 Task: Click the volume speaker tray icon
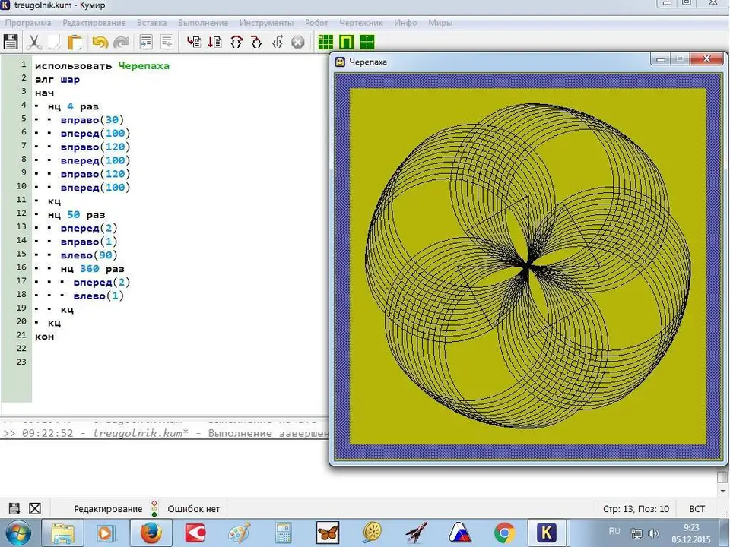[x=654, y=533]
